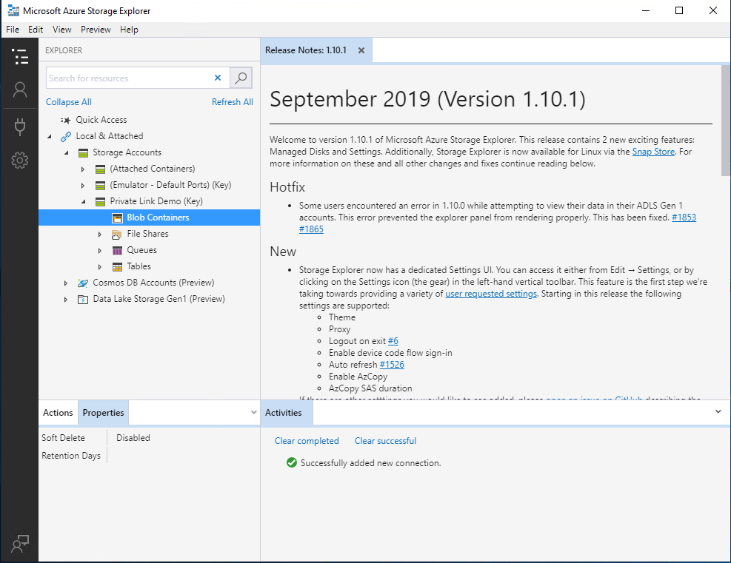Click the Emulator storage account icon
This screenshot has height=563, width=731.
100,186
